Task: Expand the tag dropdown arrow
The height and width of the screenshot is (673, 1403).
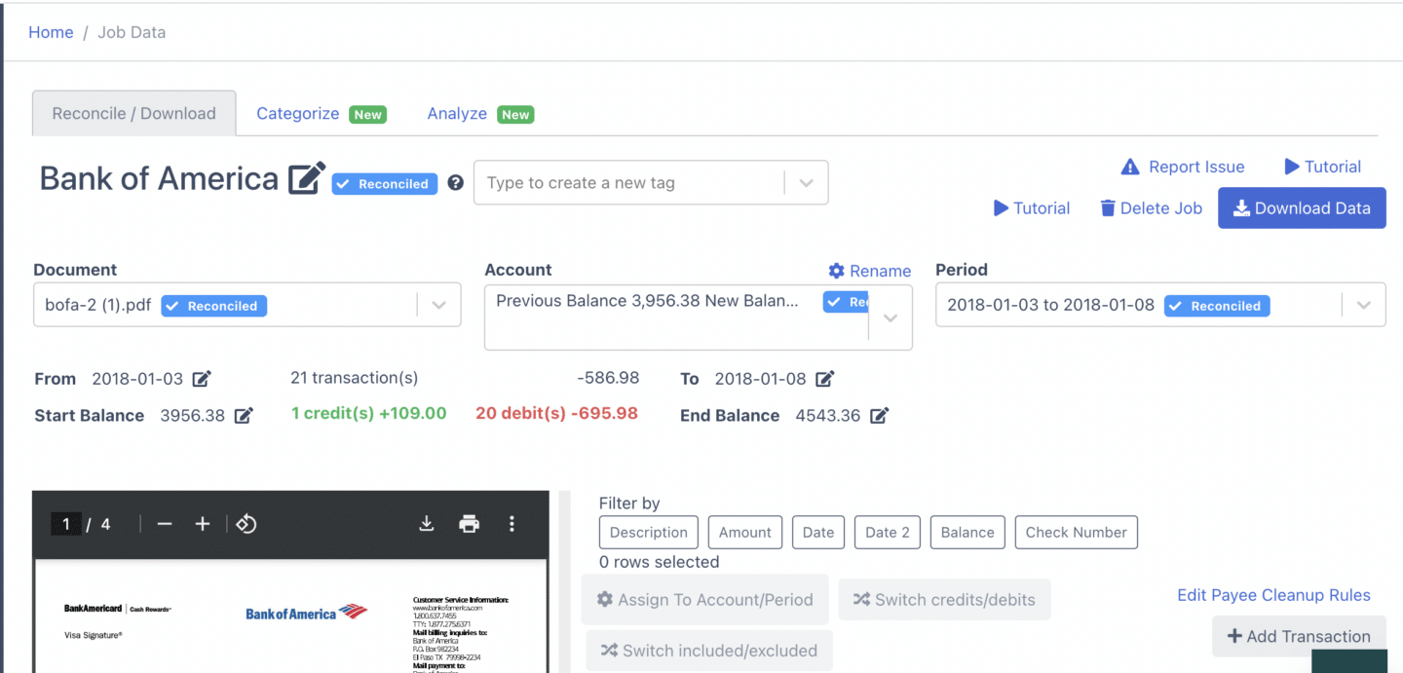Action: coord(806,183)
